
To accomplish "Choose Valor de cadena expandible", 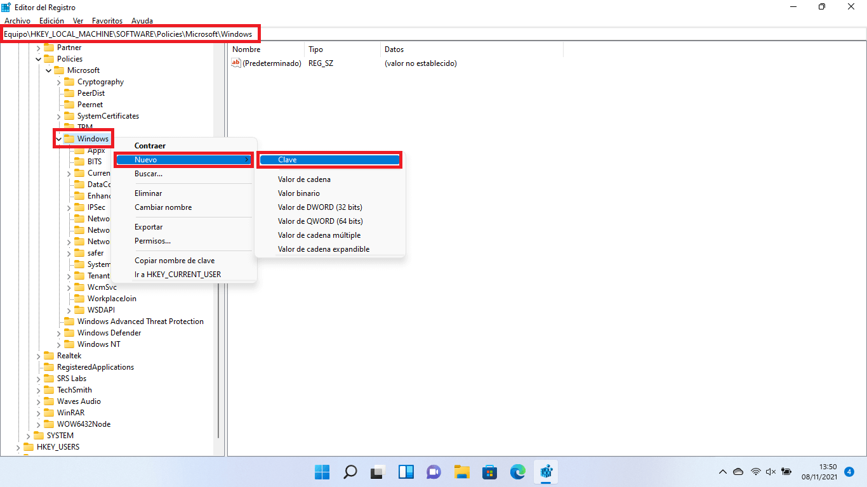I will pyautogui.click(x=330, y=249).
